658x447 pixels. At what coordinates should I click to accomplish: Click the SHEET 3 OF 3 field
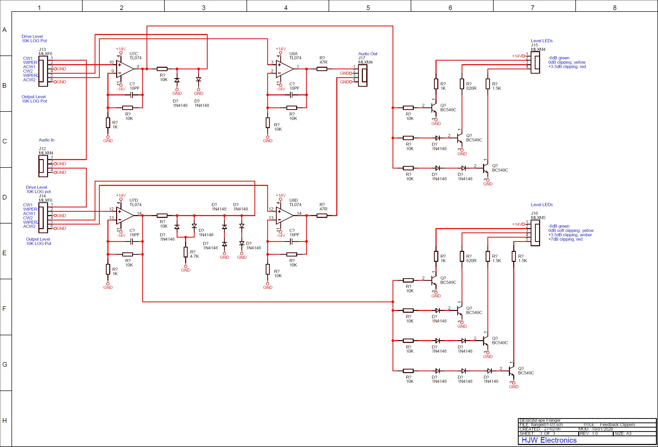coord(537,433)
